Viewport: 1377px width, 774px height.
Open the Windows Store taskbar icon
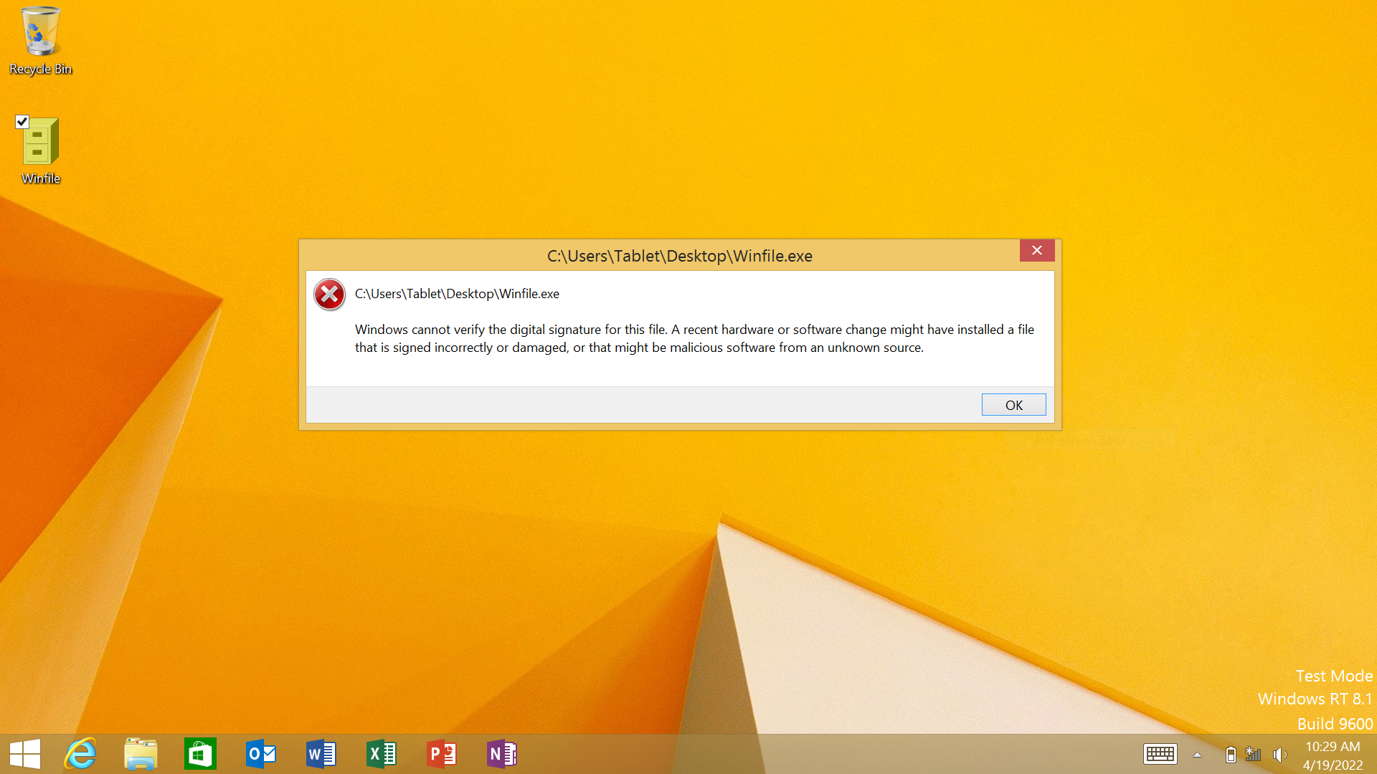[x=200, y=754]
